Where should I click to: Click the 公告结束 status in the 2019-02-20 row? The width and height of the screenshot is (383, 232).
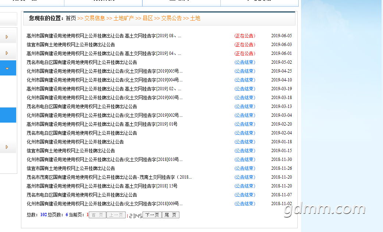pyautogui.click(x=245, y=124)
